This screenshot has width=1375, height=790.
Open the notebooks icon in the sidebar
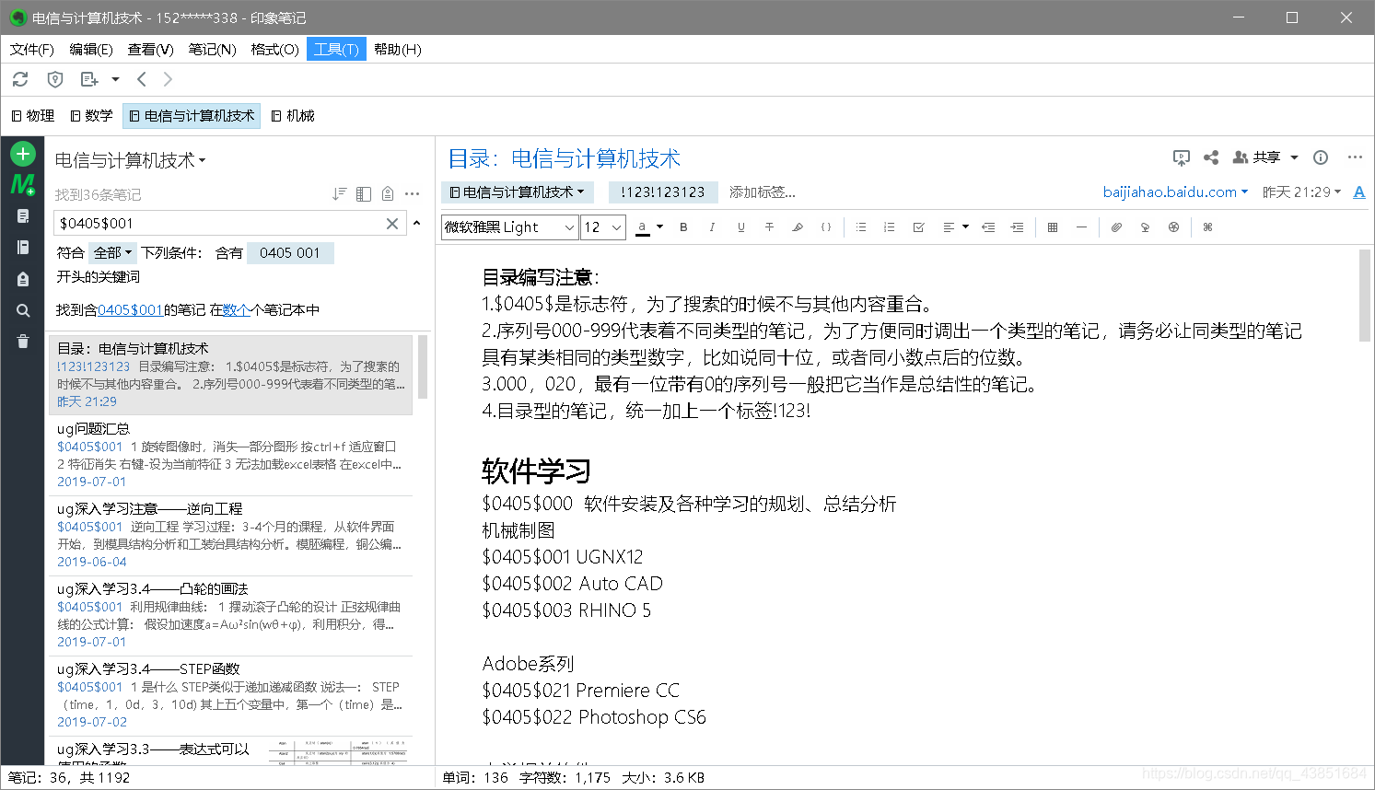[x=23, y=247]
